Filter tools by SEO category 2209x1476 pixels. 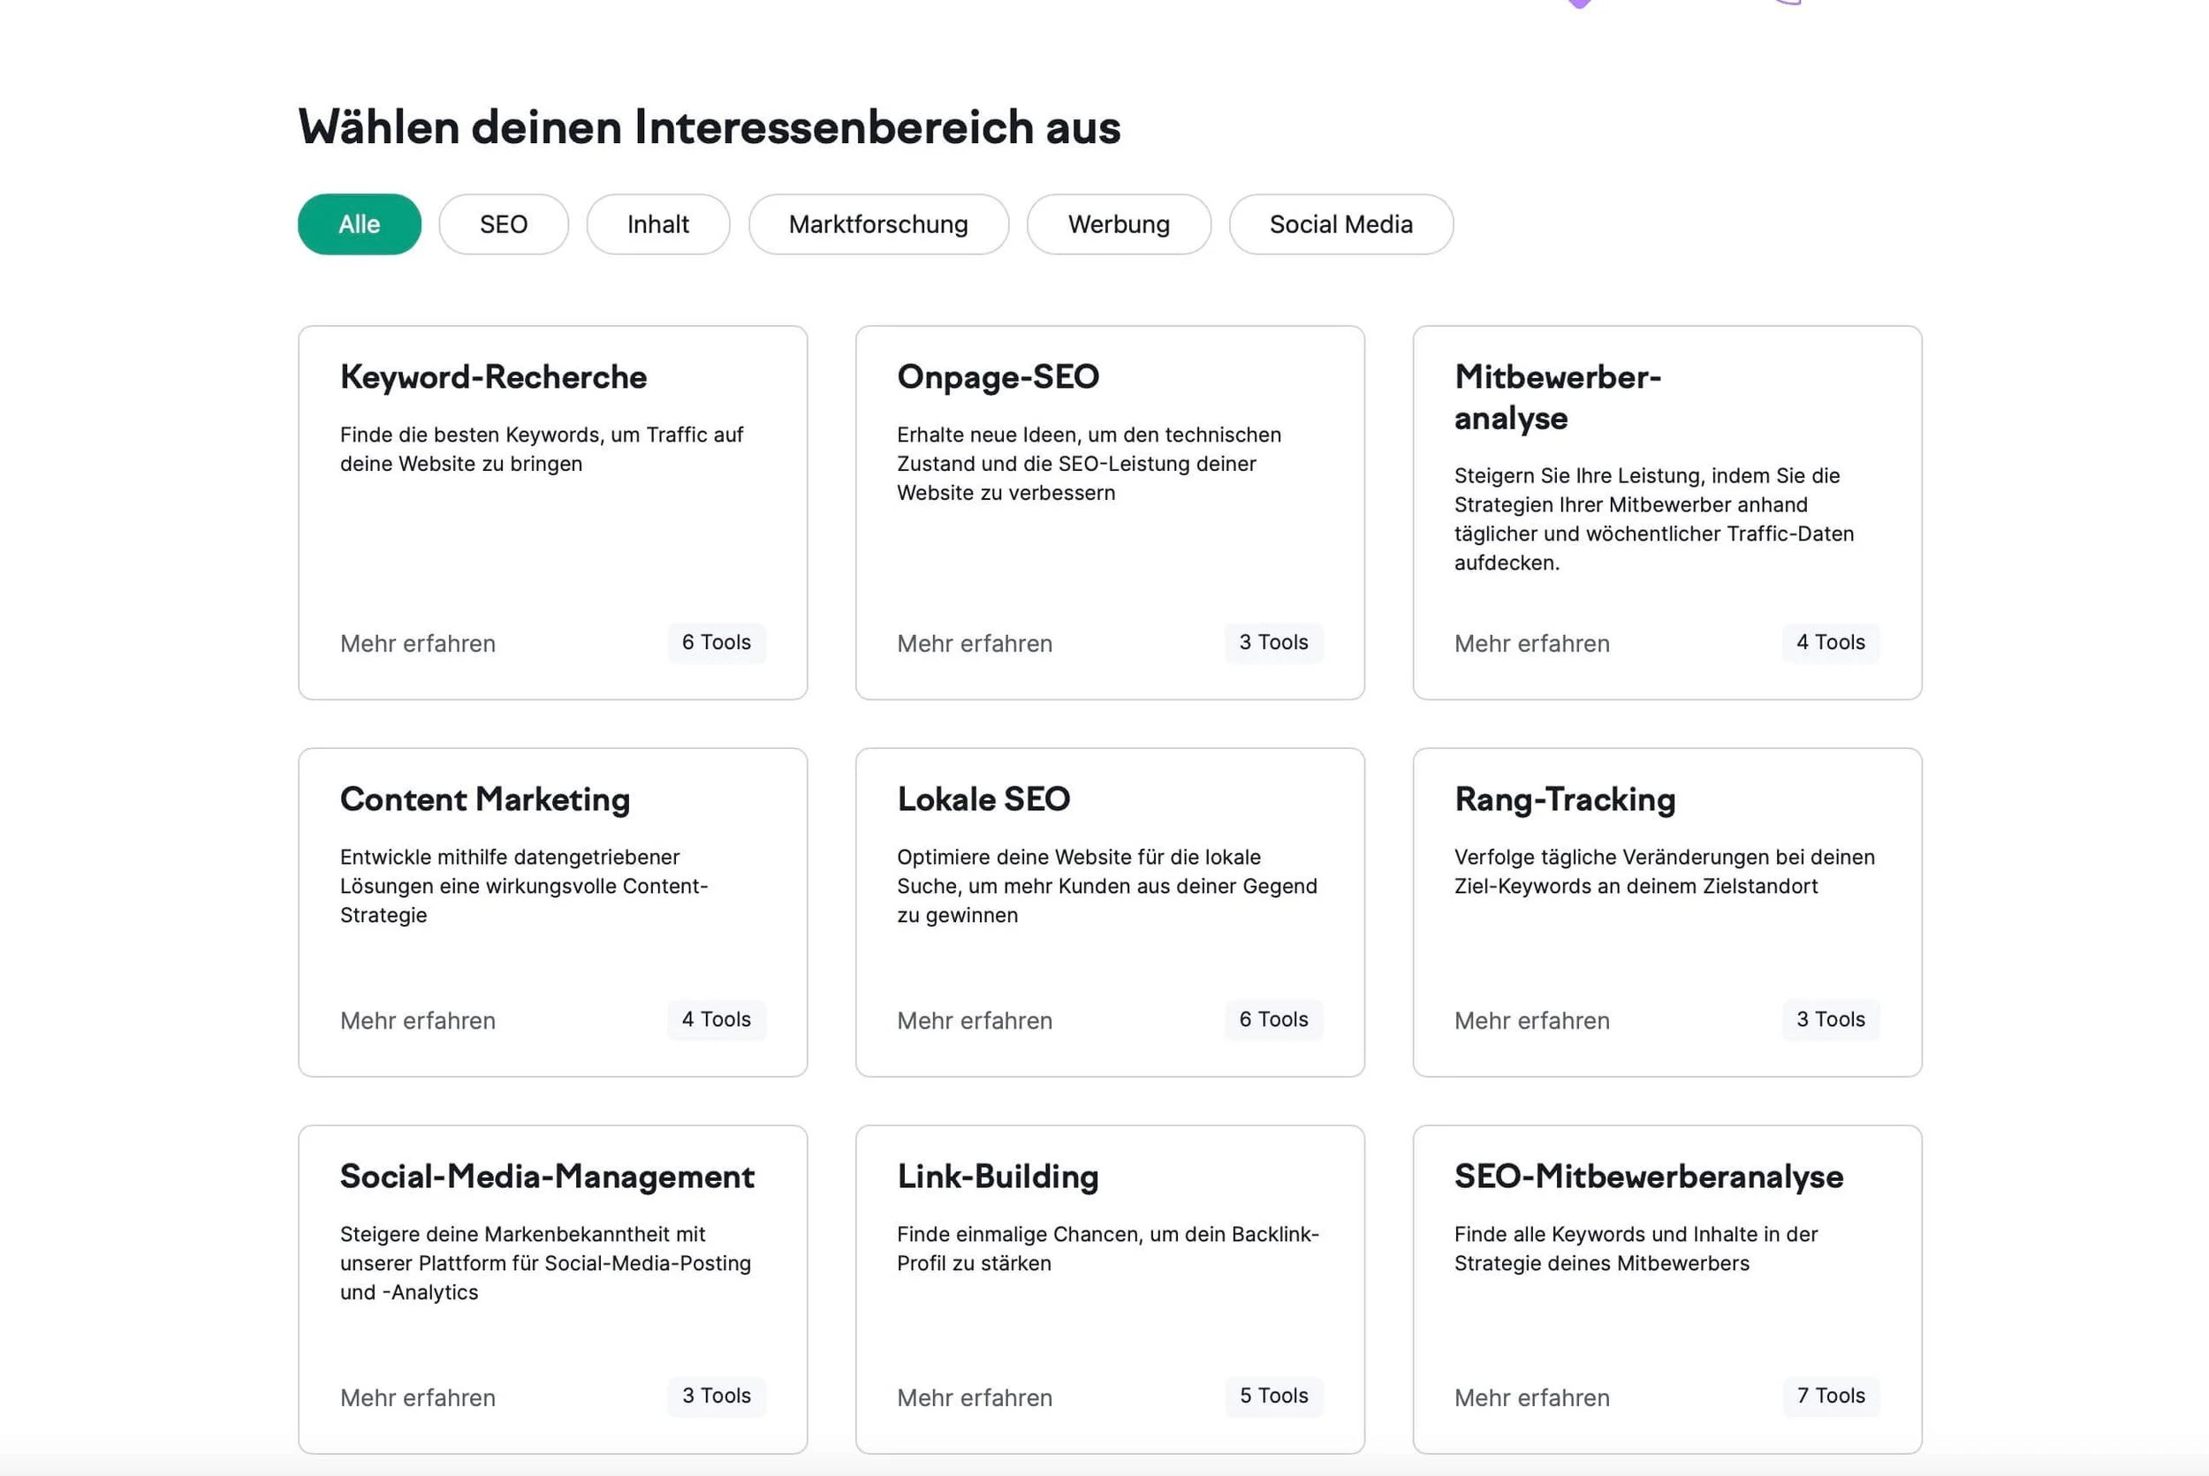coord(503,224)
